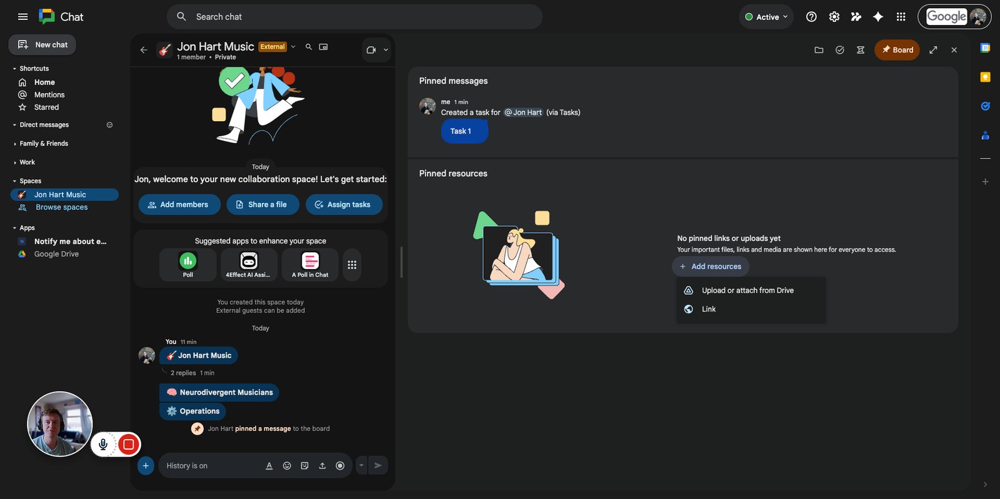Collapse the Shortcuts section
Image resolution: width=1000 pixels, height=499 pixels.
[x=14, y=69]
